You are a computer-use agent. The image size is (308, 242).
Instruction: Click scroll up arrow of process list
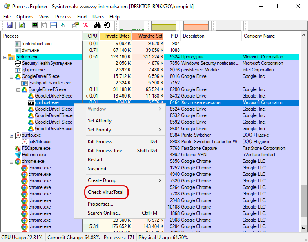(304, 35)
